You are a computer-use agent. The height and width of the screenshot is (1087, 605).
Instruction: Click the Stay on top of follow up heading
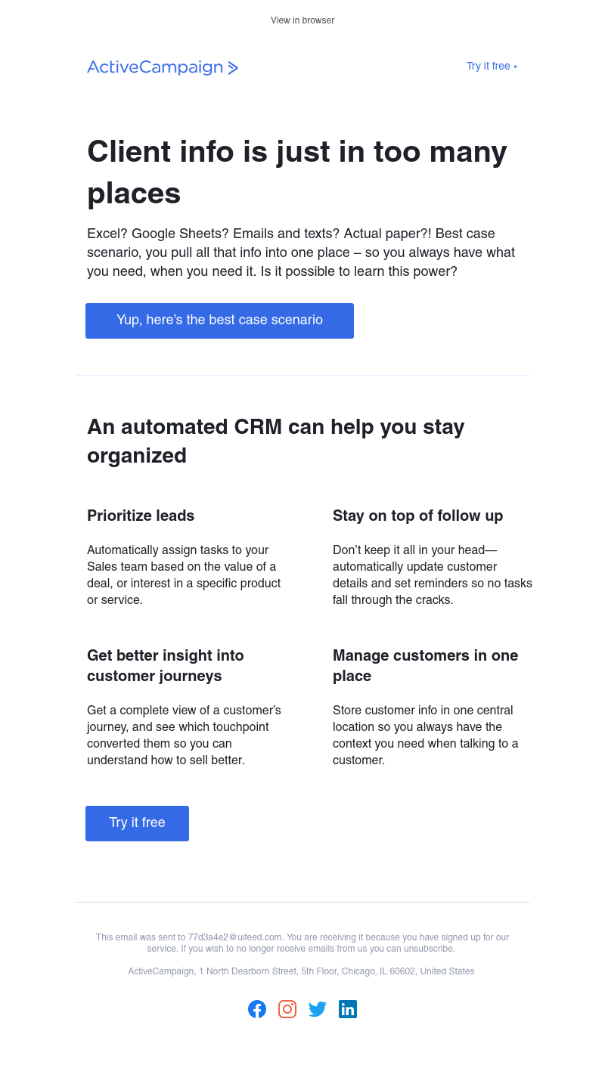[x=417, y=516]
